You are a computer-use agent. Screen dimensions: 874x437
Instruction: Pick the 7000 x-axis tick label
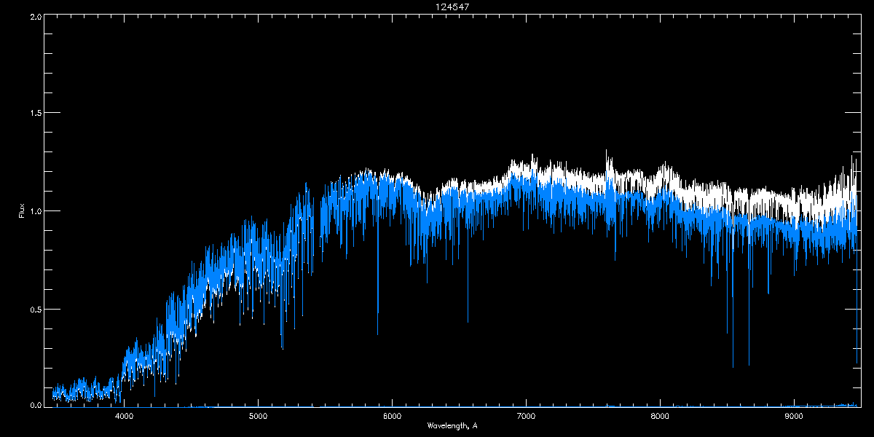pyautogui.click(x=526, y=417)
